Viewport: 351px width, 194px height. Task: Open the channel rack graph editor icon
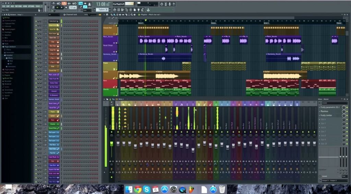pos(100,15)
